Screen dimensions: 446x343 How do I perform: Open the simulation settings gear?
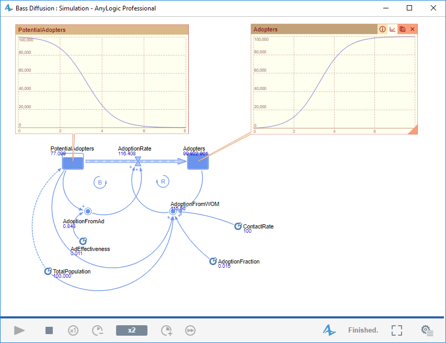point(427,330)
